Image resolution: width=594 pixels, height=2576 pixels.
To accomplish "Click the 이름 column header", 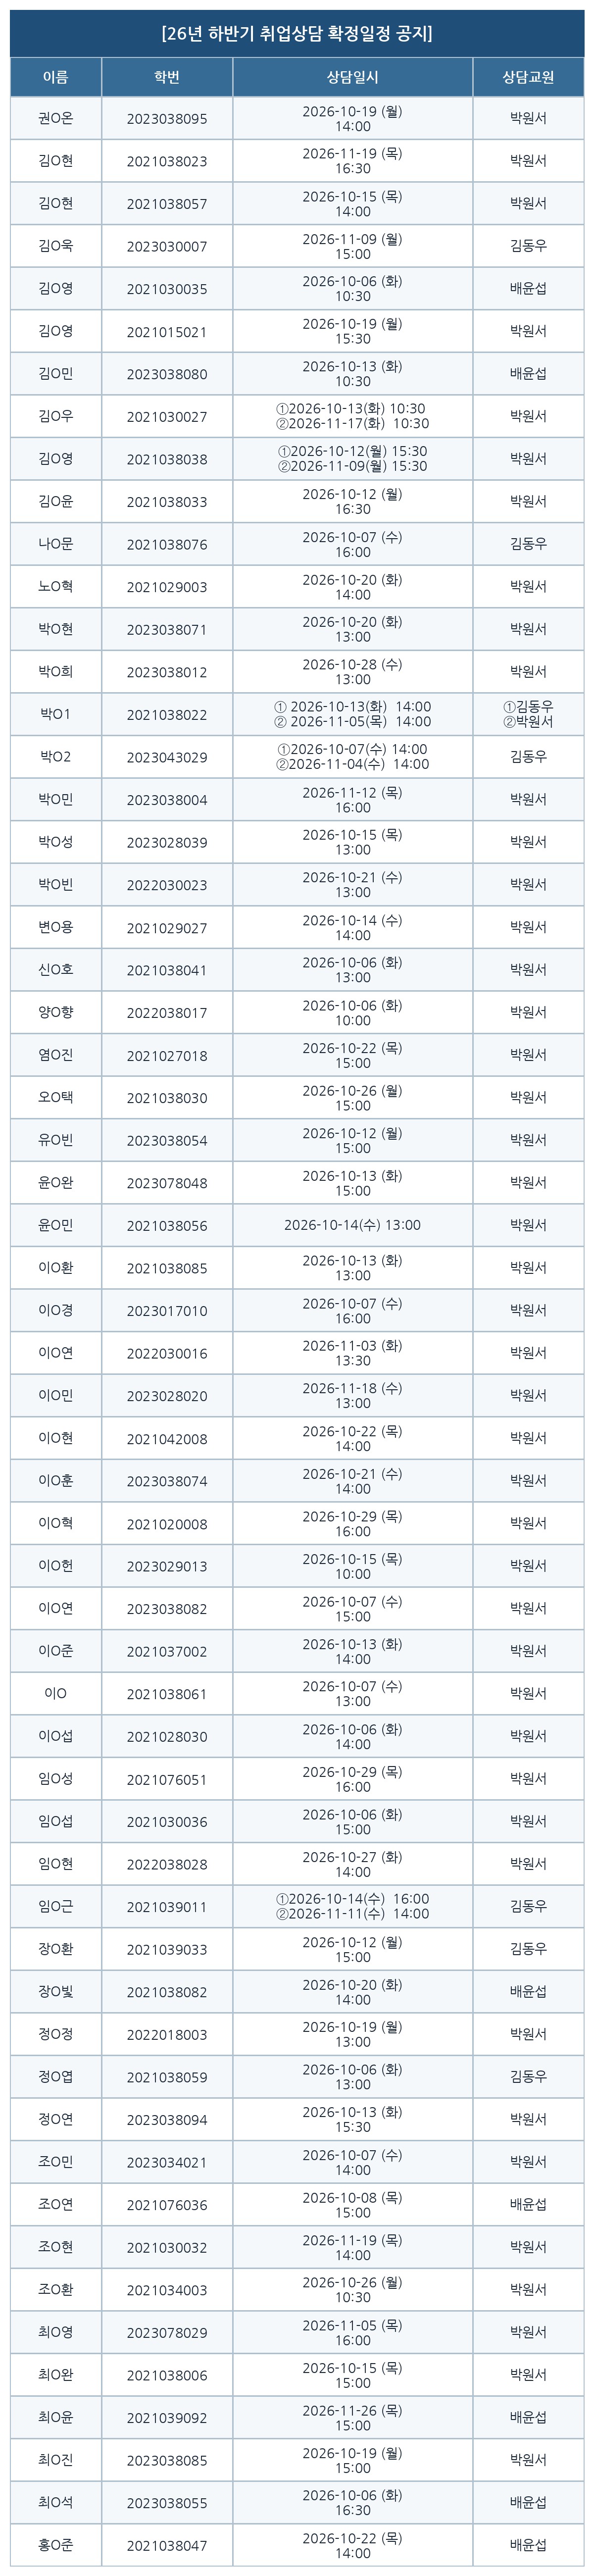I will (x=56, y=77).
